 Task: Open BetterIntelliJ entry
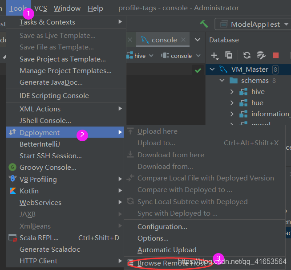pyautogui.click(x=65, y=144)
